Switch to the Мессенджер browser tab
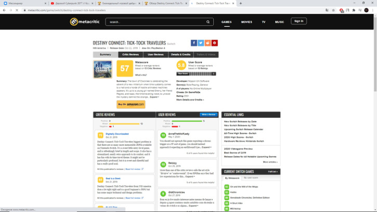The width and height of the screenshot is (377, 212). [24, 3]
